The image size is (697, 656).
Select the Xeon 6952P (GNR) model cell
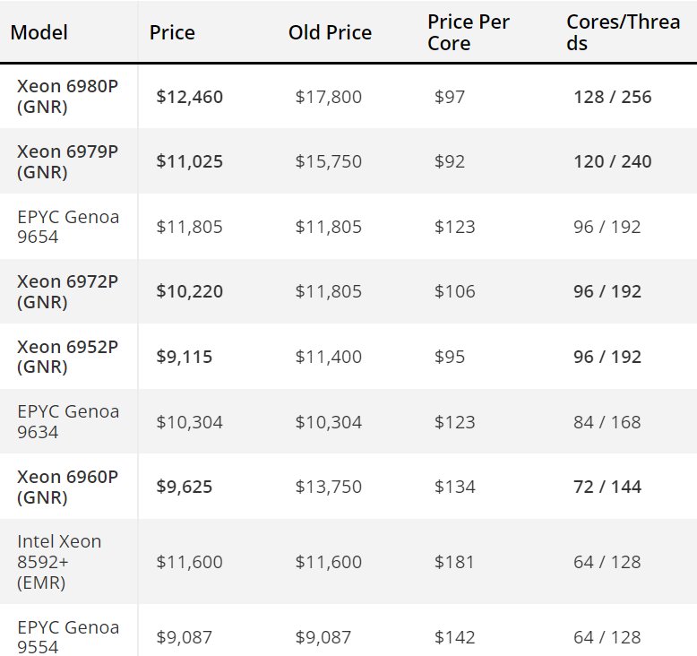coord(67,357)
